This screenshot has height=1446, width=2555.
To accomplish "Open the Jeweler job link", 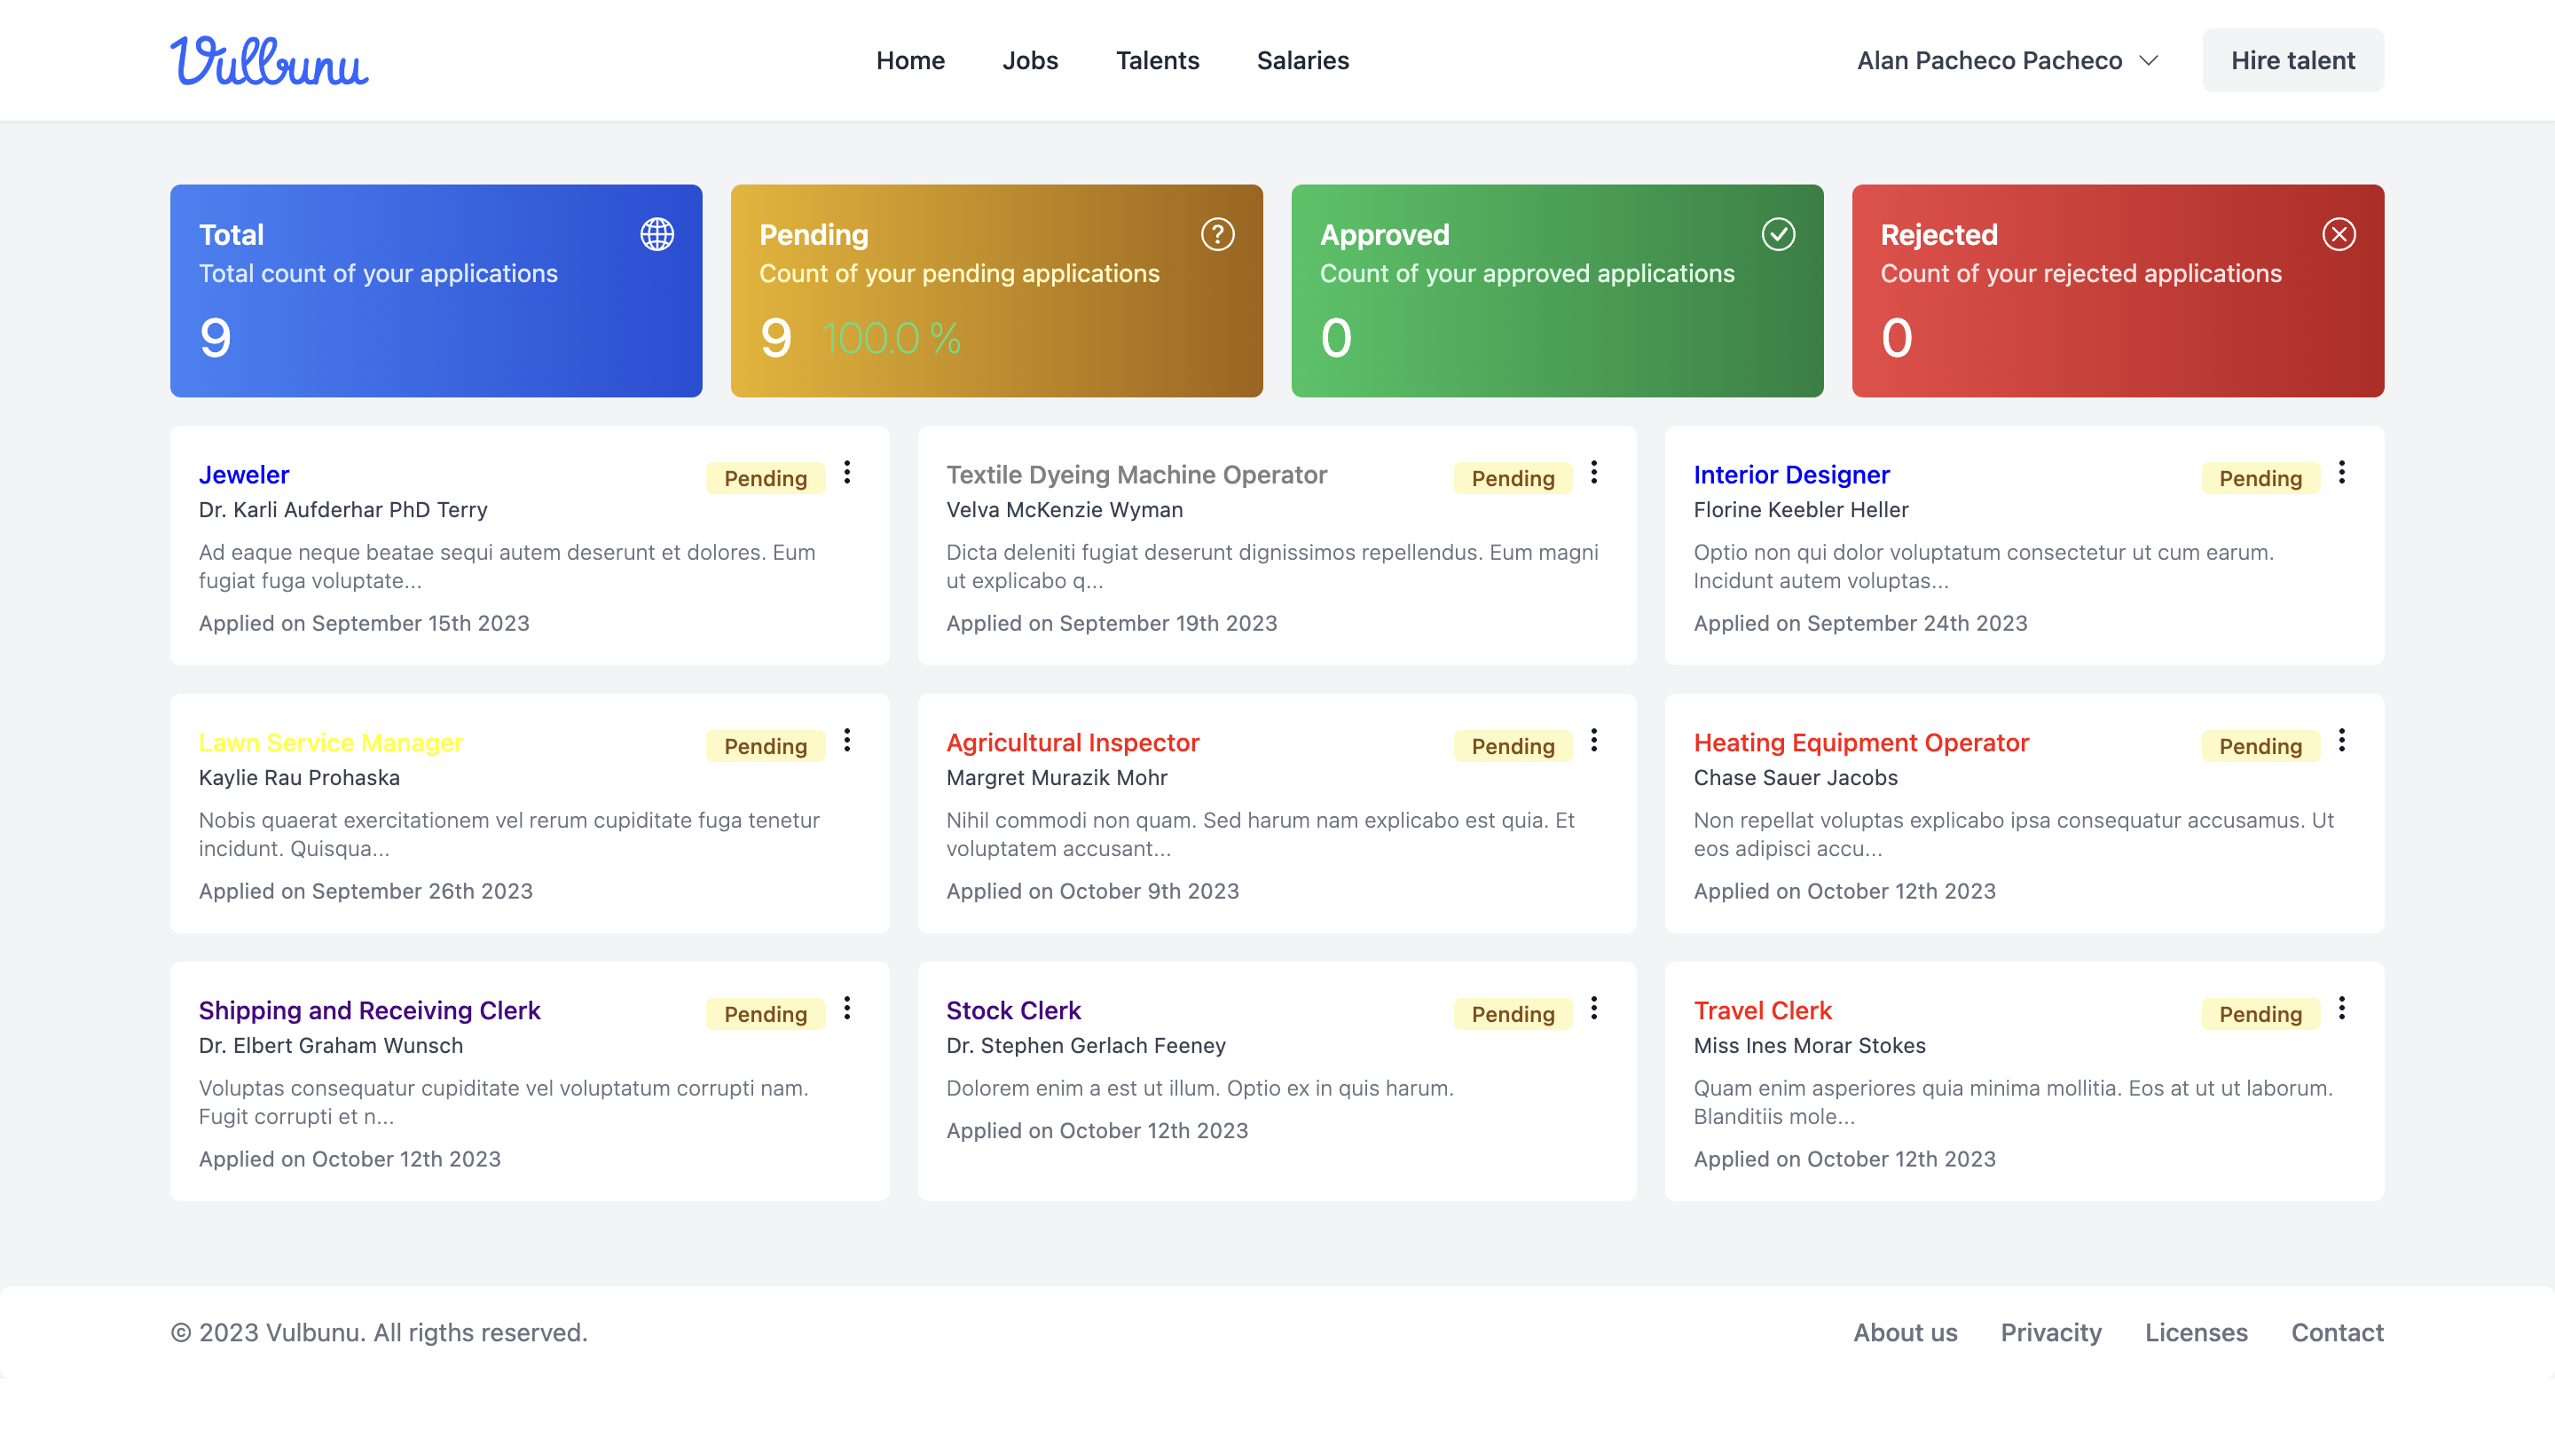I will pyautogui.click(x=244, y=475).
